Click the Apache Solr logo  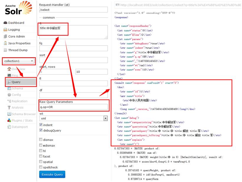(18, 8)
